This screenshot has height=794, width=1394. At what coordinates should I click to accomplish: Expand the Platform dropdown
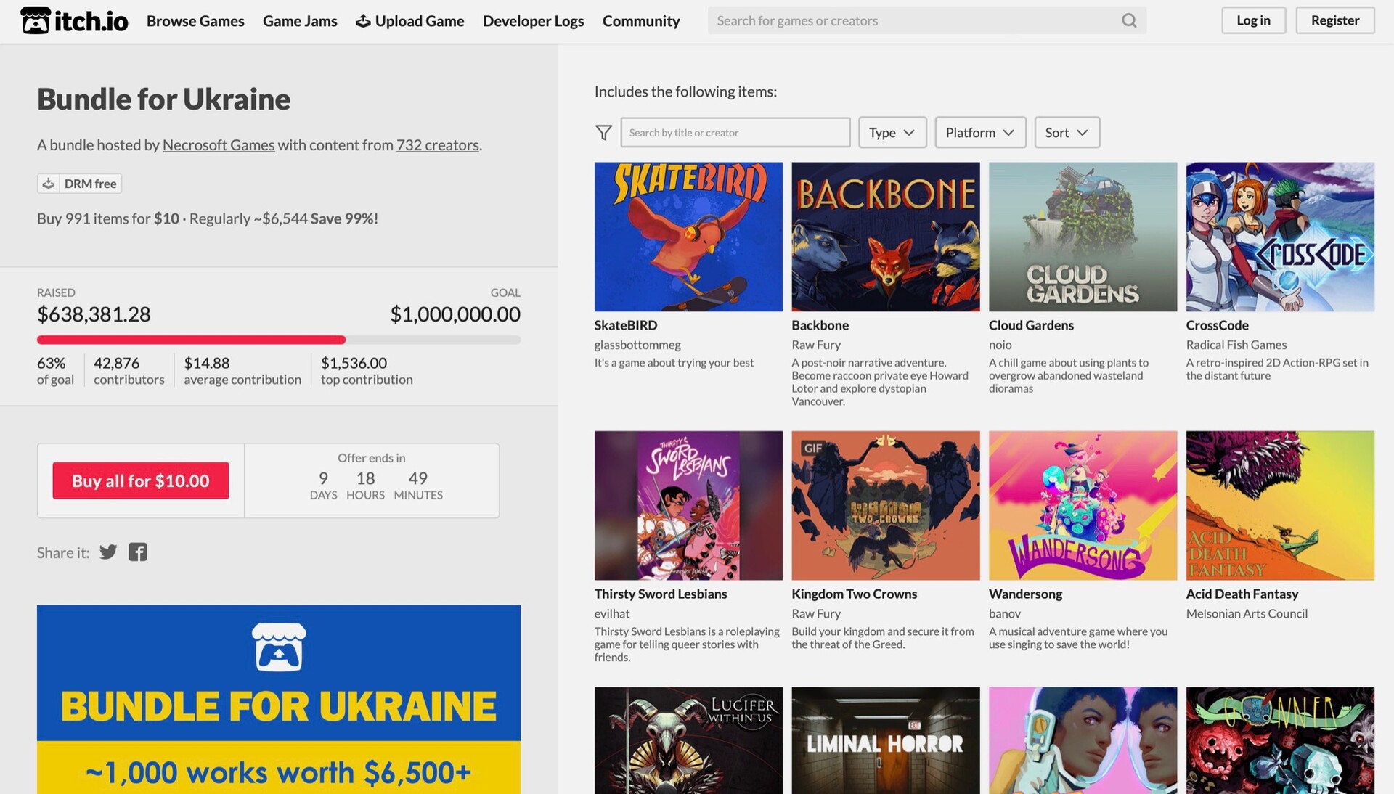coord(979,132)
